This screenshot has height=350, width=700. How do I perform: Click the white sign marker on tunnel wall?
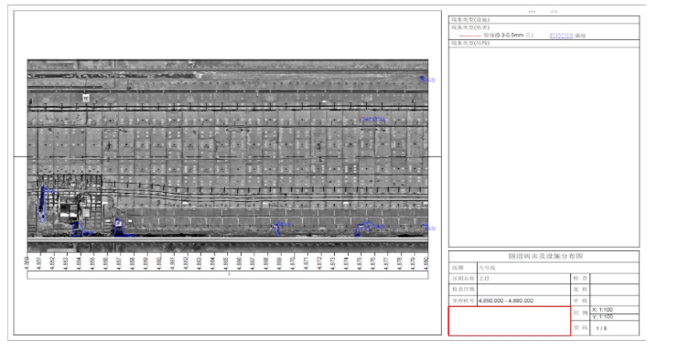pyautogui.click(x=86, y=98)
